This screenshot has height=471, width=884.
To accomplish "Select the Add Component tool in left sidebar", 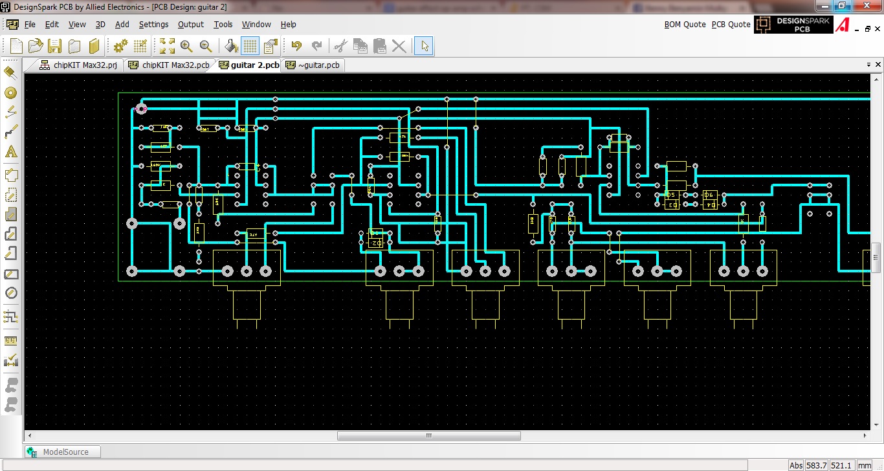I will click(10, 71).
